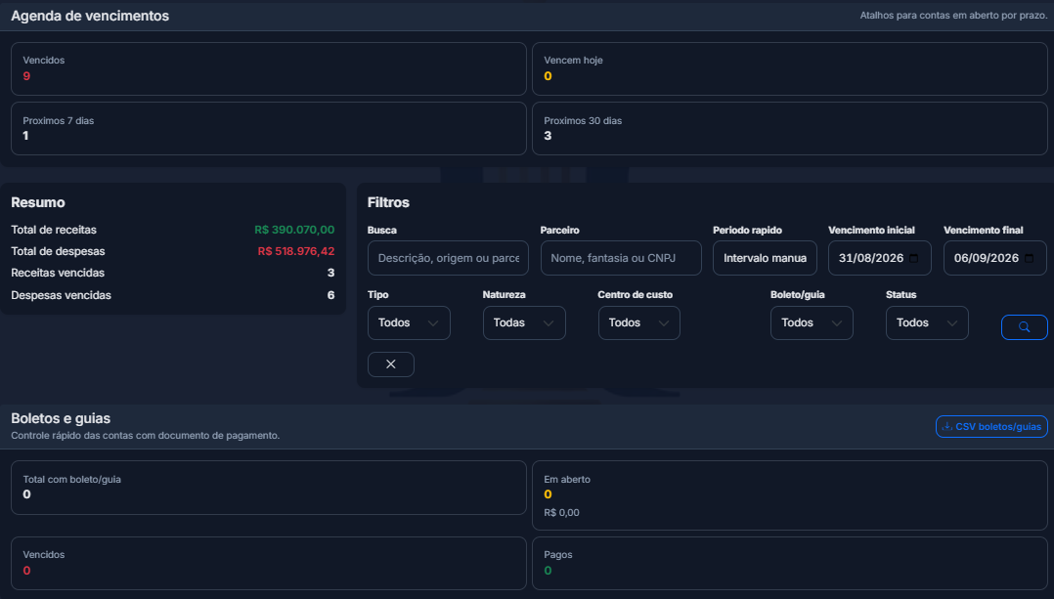Expand the Natureza dropdown

point(524,323)
